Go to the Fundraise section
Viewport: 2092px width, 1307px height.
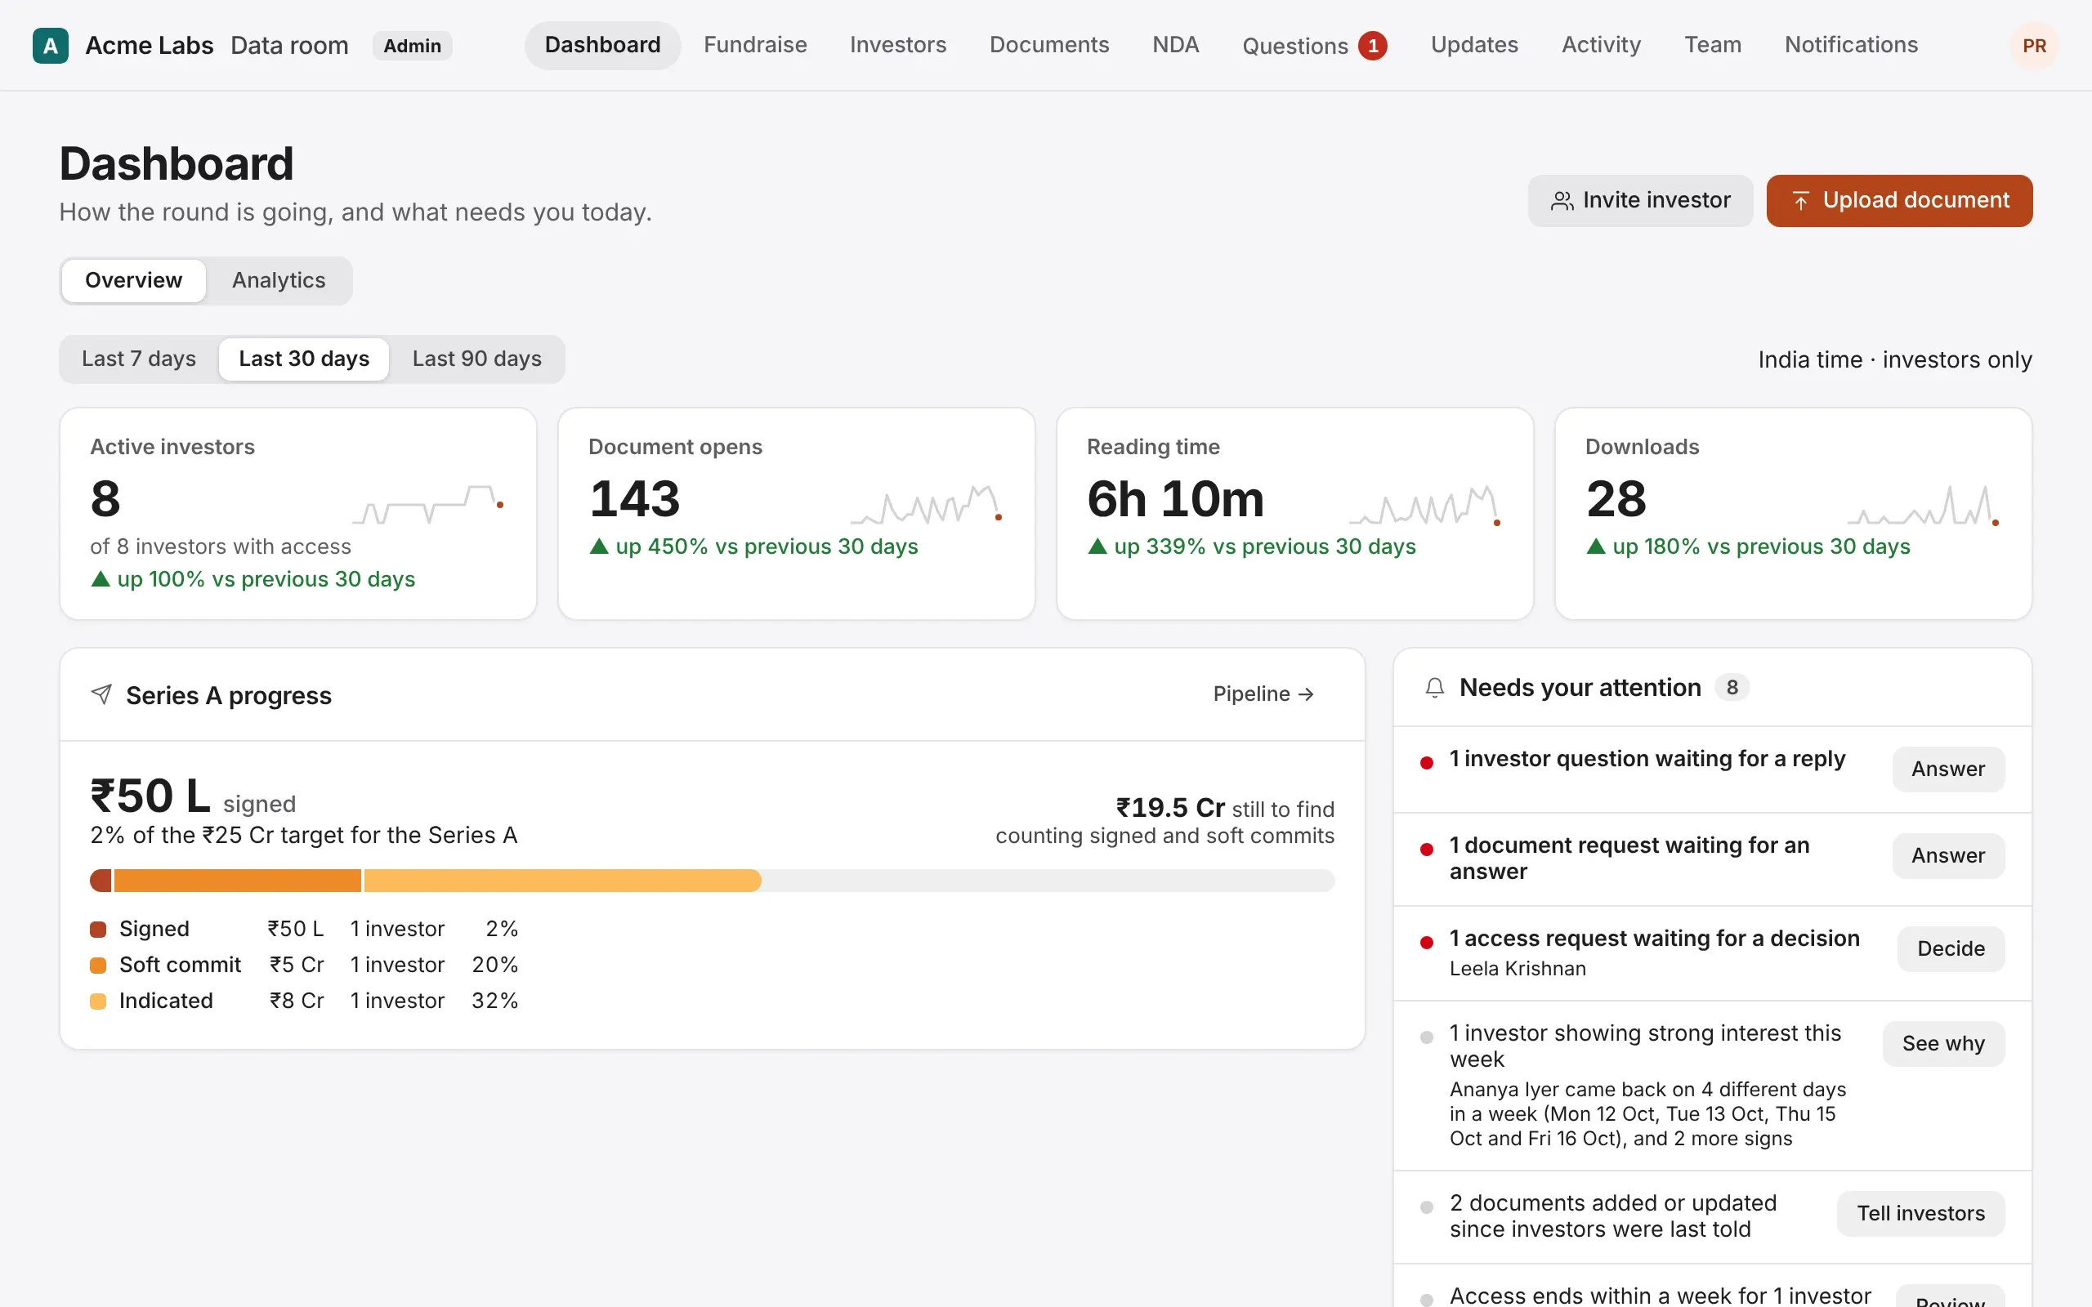tap(756, 45)
